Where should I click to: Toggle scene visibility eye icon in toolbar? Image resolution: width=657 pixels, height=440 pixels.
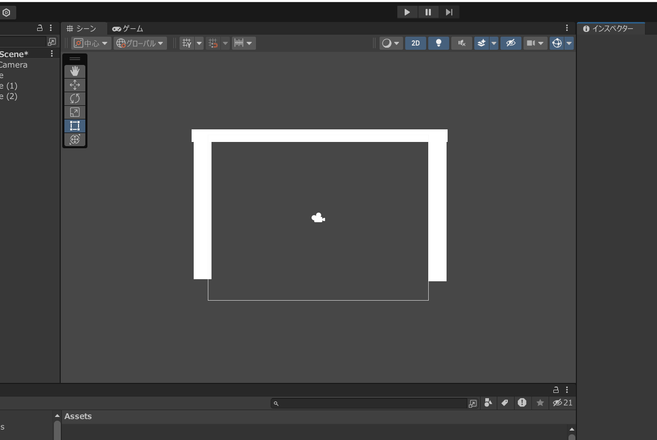(510, 43)
